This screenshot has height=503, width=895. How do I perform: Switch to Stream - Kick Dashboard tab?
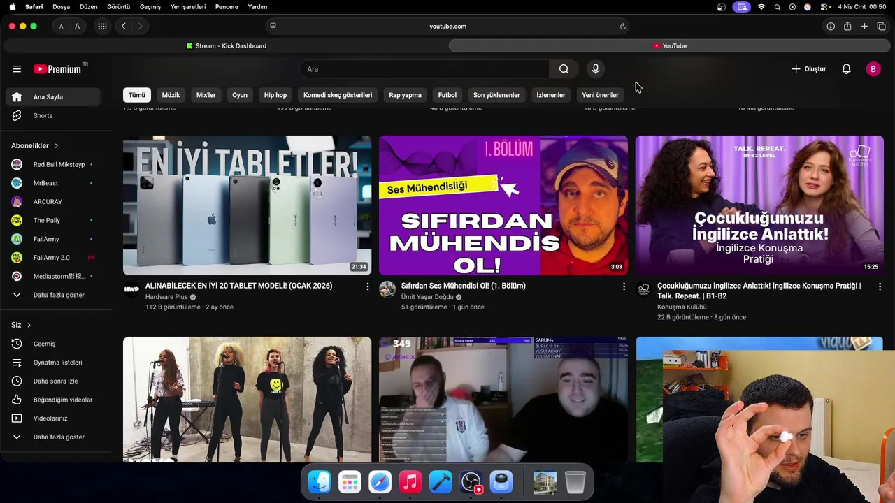click(226, 46)
